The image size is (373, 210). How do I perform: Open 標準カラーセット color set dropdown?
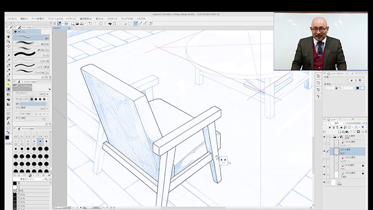pyautogui.click(x=29, y=179)
